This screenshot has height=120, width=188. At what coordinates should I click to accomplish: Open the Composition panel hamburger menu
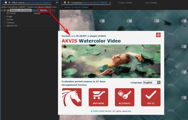[110, 3]
